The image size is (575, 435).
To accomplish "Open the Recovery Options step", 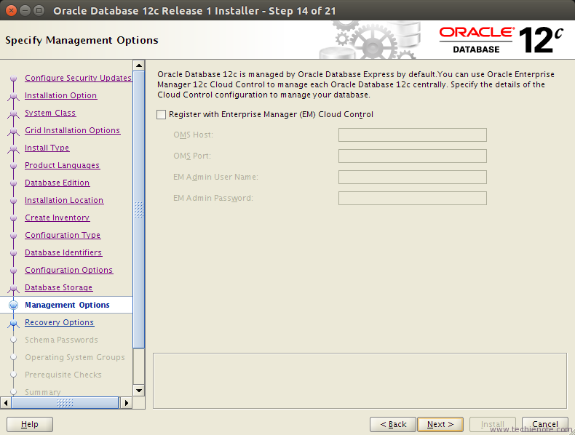I will 60,322.
